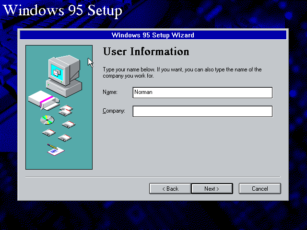Image resolution: width=307 pixels, height=230 pixels.
Task: Click the Next button
Action: coord(212,188)
